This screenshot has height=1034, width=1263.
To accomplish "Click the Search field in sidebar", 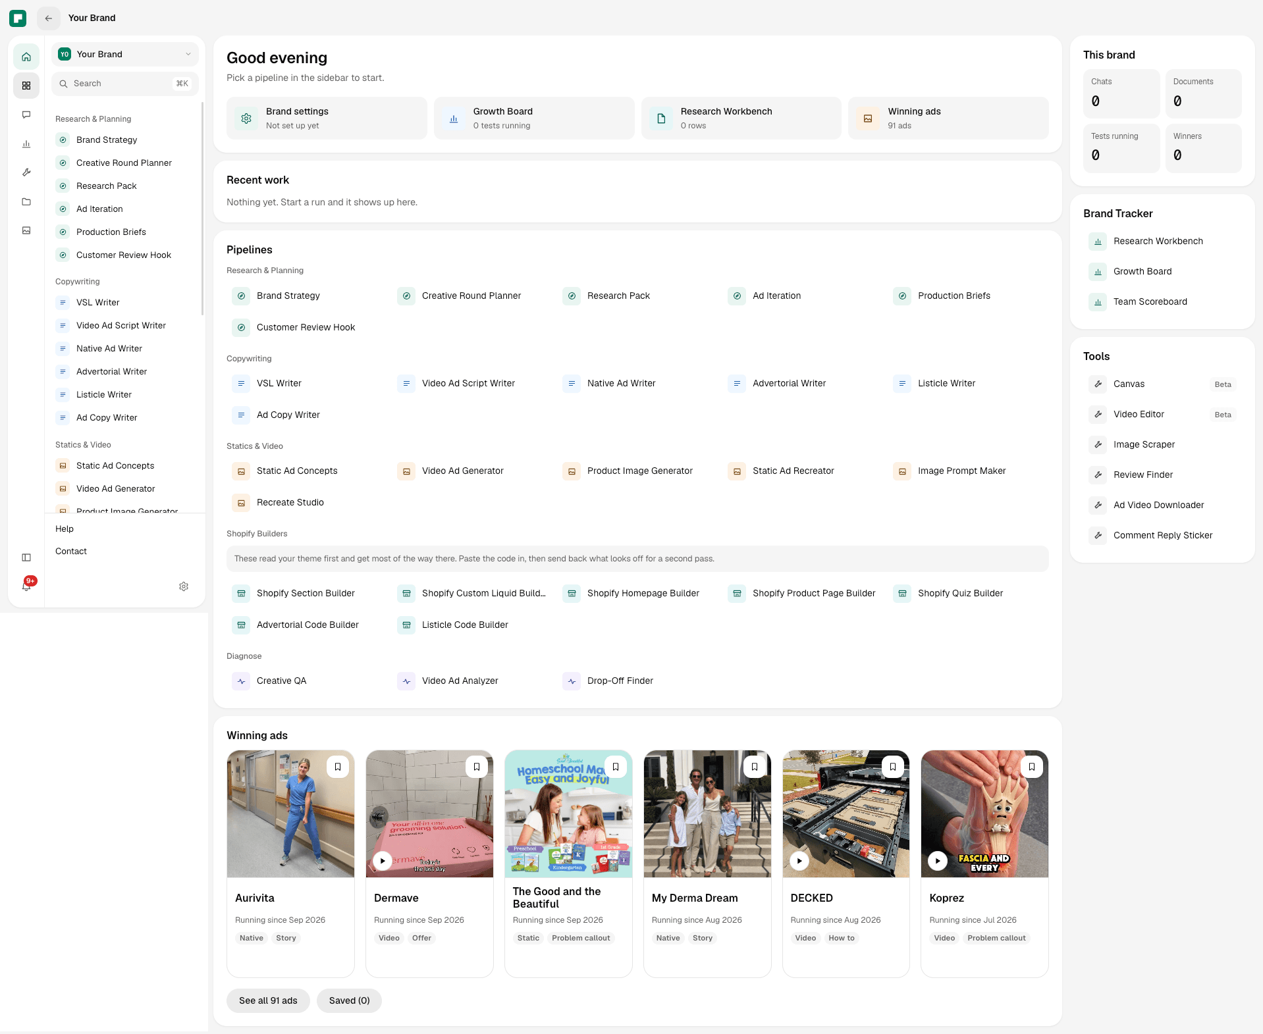I will pos(125,84).
